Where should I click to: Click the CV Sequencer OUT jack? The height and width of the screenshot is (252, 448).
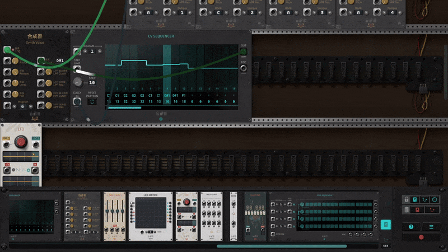pyautogui.click(x=243, y=53)
